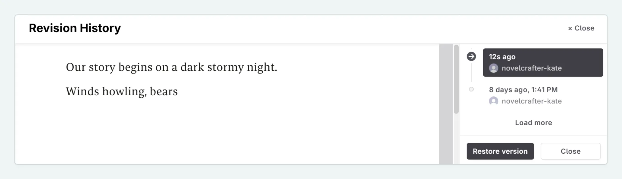Click the scrollbar track below the thumb
Viewport: 622px width, 179px height.
click(456, 139)
